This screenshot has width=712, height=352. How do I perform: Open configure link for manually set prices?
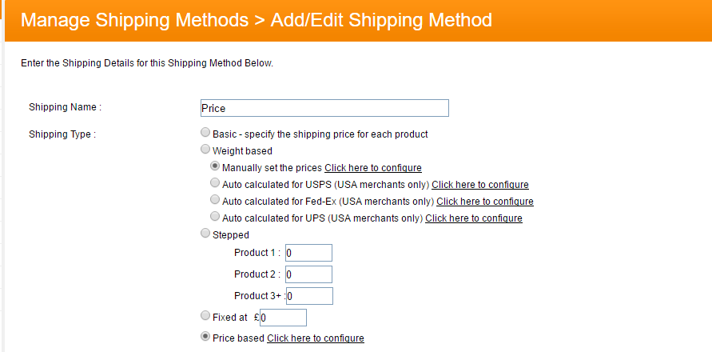click(x=372, y=168)
